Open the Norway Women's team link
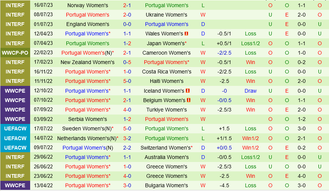 click(x=87, y=5)
